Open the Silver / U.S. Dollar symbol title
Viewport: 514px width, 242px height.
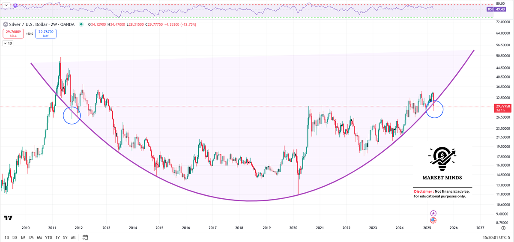point(42,24)
